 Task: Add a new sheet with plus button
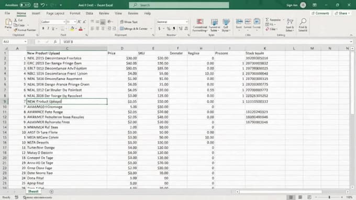point(51,192)
